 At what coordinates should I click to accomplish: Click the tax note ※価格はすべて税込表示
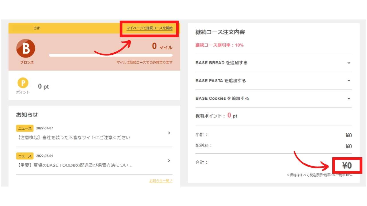pos(319,175)
